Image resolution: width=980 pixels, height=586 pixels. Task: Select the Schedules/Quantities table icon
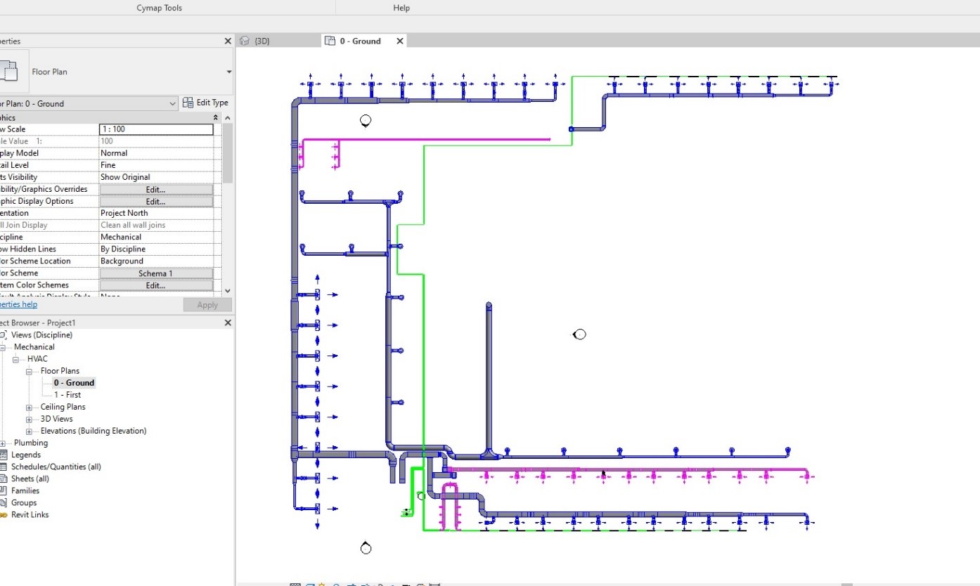tap(4, 467)
